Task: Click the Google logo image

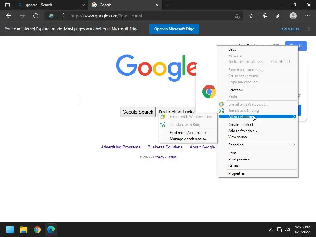Action: coord(156,68)
